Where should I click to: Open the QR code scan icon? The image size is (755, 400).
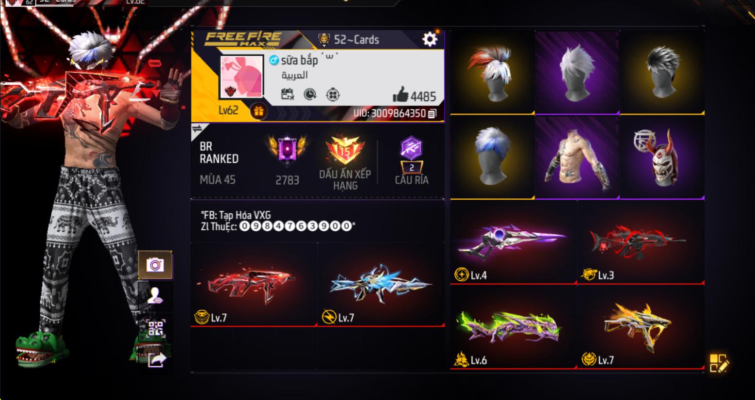[x=155, y=328]
